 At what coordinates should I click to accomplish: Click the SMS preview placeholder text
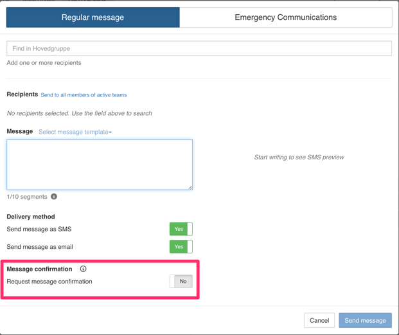(299, 157)
